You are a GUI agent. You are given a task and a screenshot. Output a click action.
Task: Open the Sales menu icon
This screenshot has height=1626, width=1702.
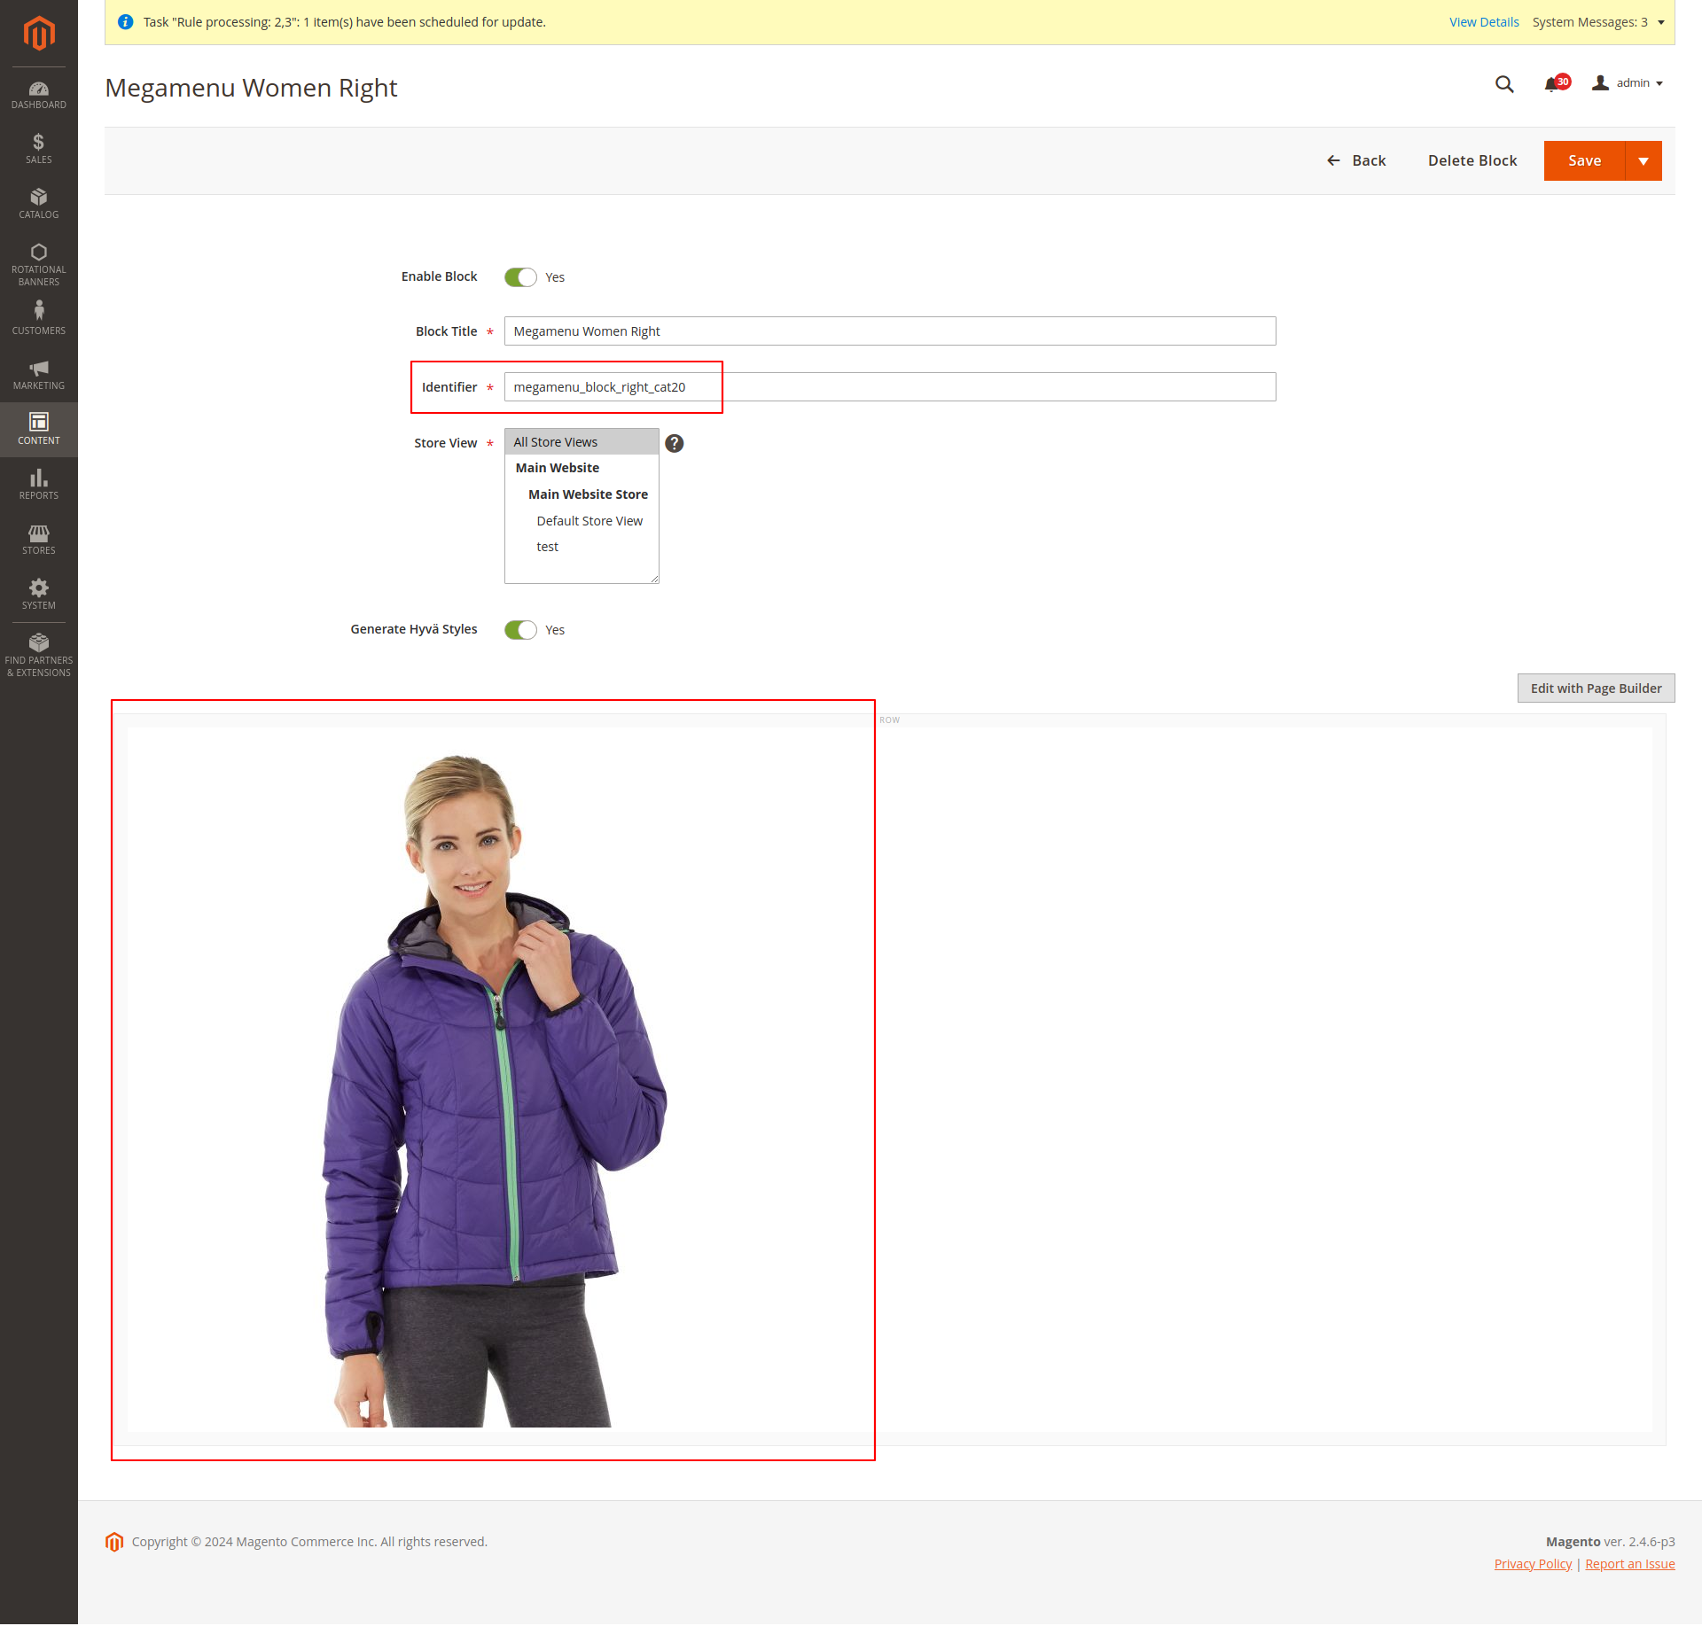38,148
